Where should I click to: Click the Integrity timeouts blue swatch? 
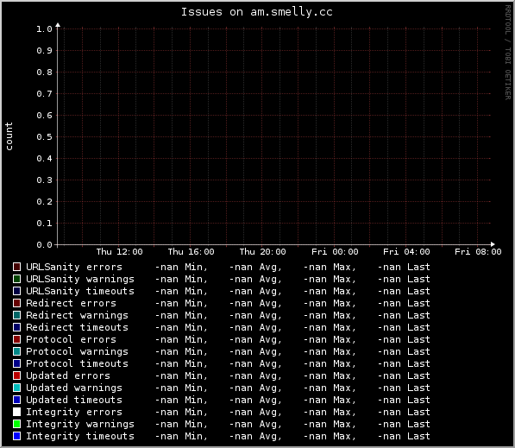[16, 436]
